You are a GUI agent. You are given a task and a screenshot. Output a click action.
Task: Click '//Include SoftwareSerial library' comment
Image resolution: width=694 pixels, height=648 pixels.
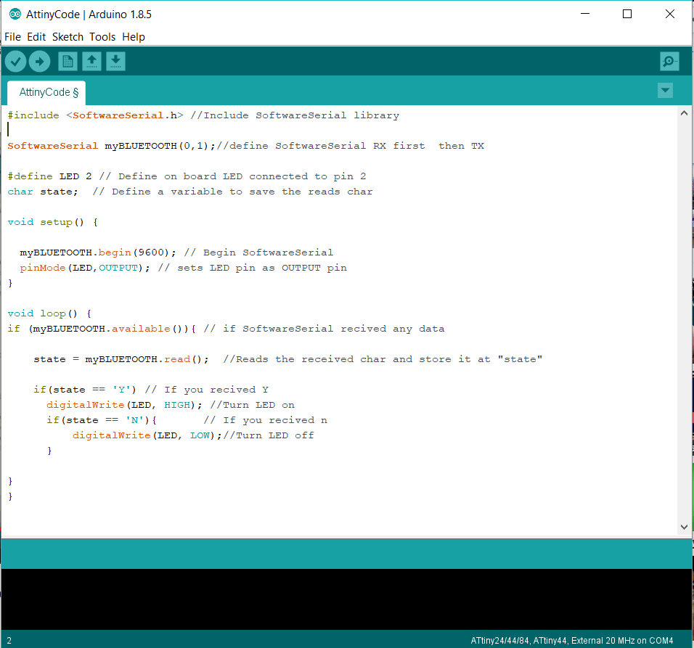[x=295, y=115]
